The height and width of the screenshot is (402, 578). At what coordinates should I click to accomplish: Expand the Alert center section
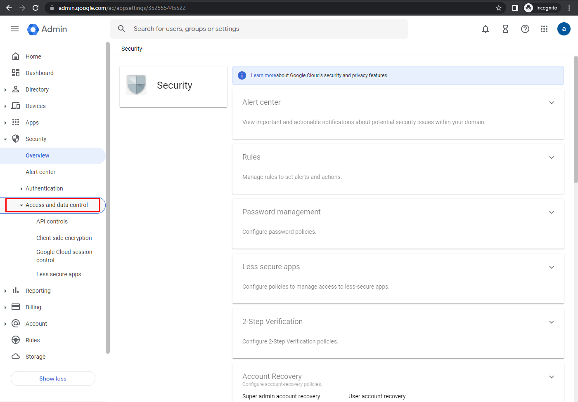click(552, 102)
